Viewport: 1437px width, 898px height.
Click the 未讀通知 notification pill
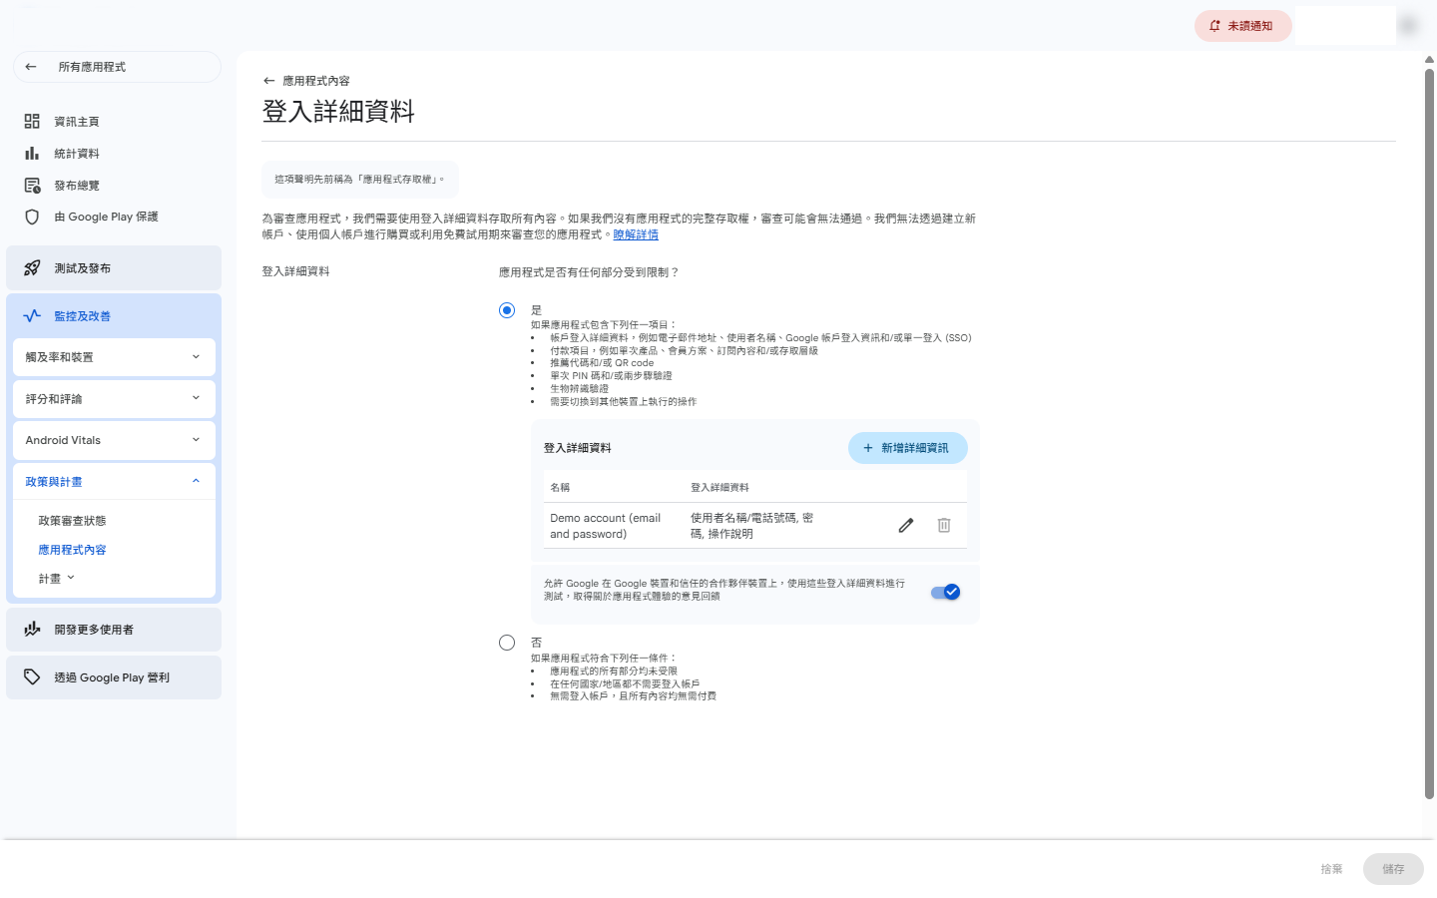click(x=1243, y=26)
